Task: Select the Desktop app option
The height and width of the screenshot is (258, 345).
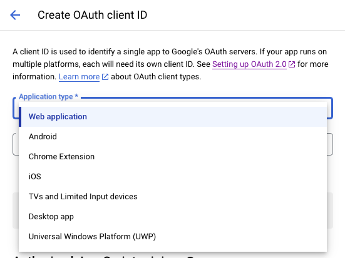Action: 173,217
